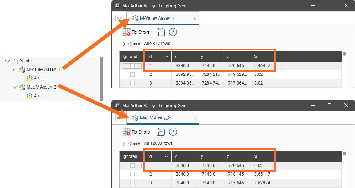Click project tree vertical scrollbar
This screenshot has width=355, height=188.
point(101,79)
